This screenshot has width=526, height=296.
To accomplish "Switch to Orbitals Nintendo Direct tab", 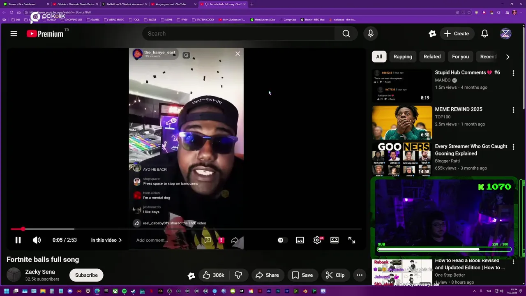I will [x=76, y=4].
